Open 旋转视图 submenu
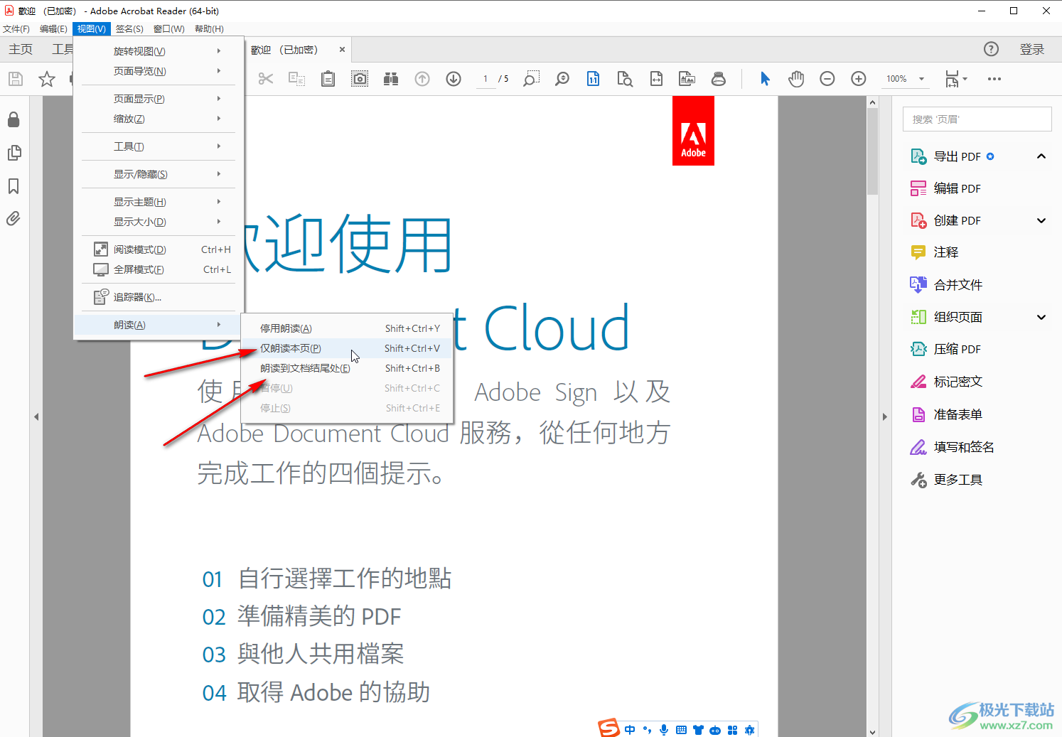Viewport: 1062px width, 737px height. (159, 51)
